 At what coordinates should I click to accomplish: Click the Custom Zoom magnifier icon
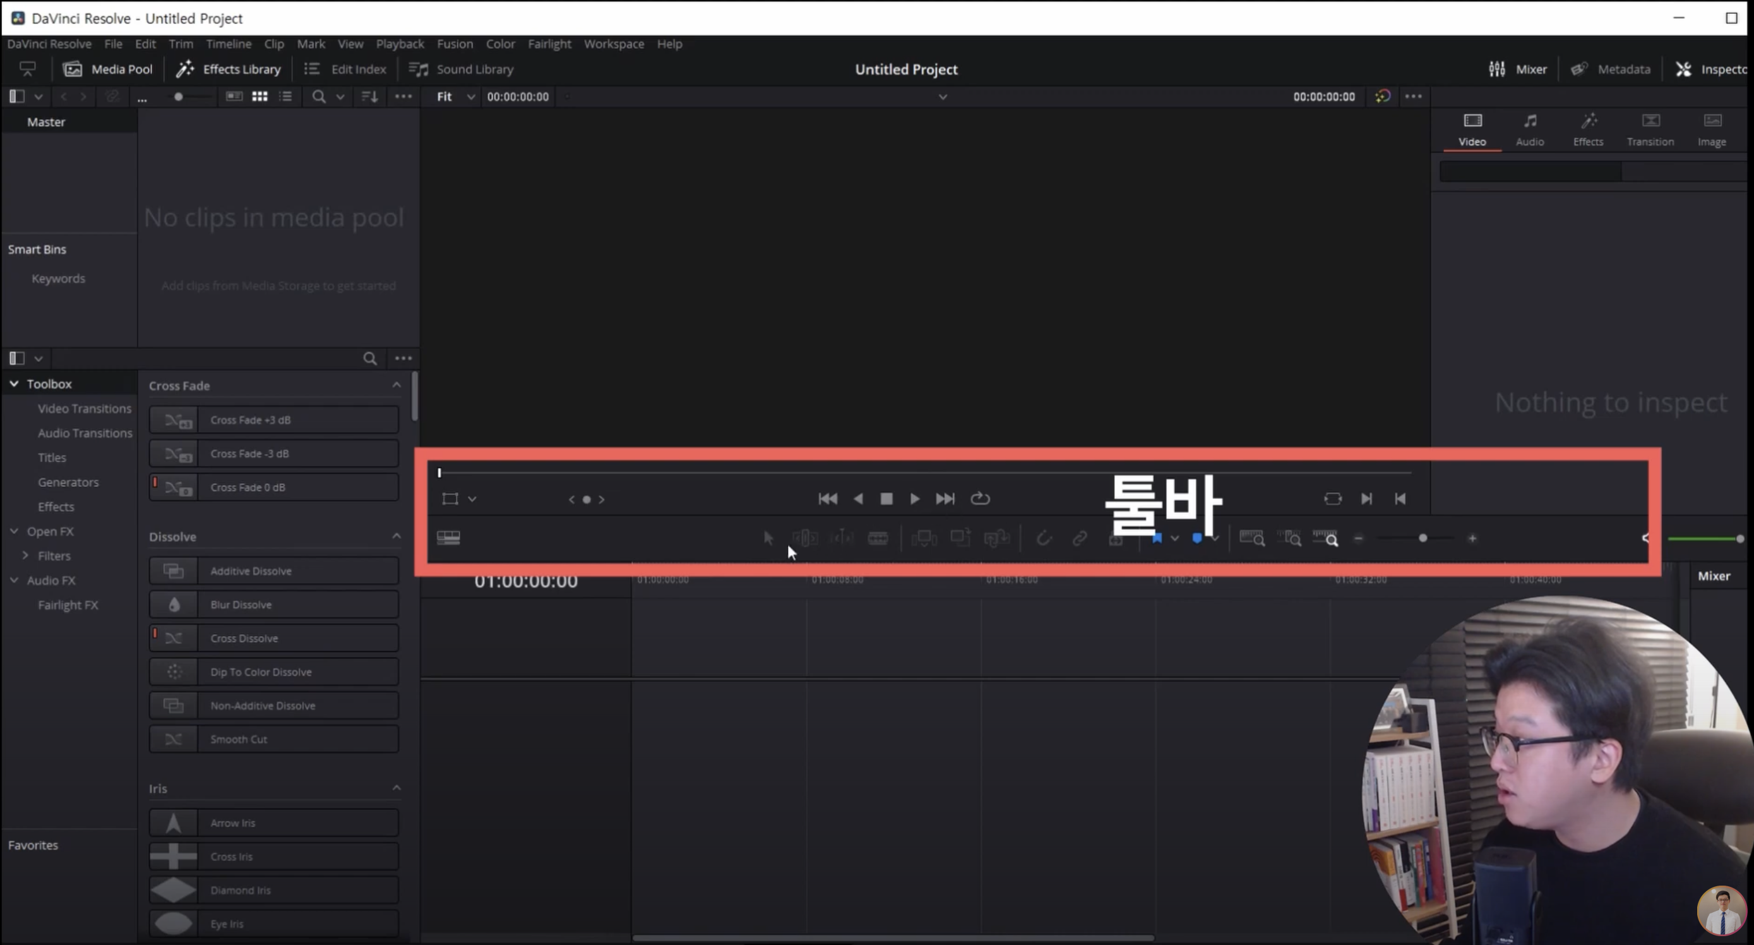tap(1325, 538)
